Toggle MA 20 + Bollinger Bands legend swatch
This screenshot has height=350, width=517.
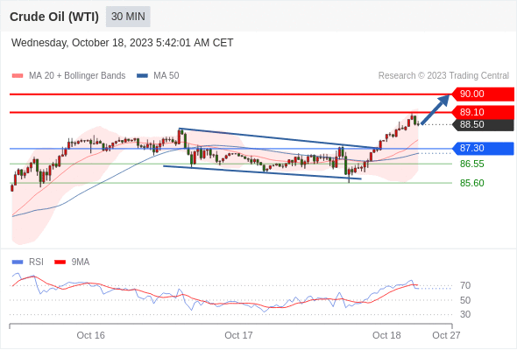18,76
